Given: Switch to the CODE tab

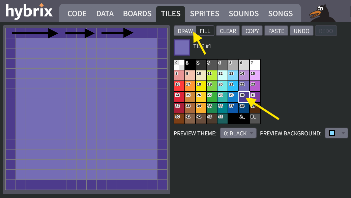Looking at the screenshot, I should click(77, 14).
